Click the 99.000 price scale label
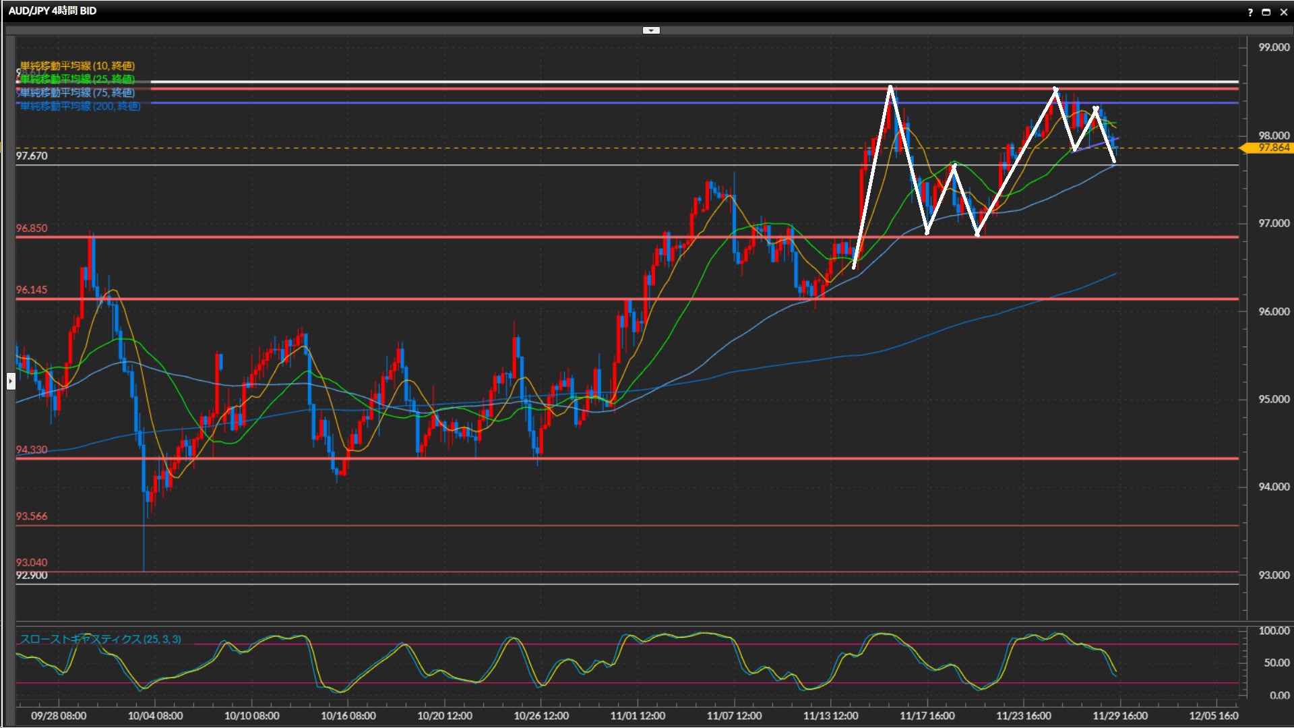 click(x=1273, y=47)
